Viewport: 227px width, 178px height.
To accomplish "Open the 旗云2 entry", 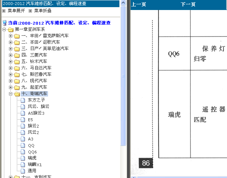I will pyautogui.click(x=33, y=126).
